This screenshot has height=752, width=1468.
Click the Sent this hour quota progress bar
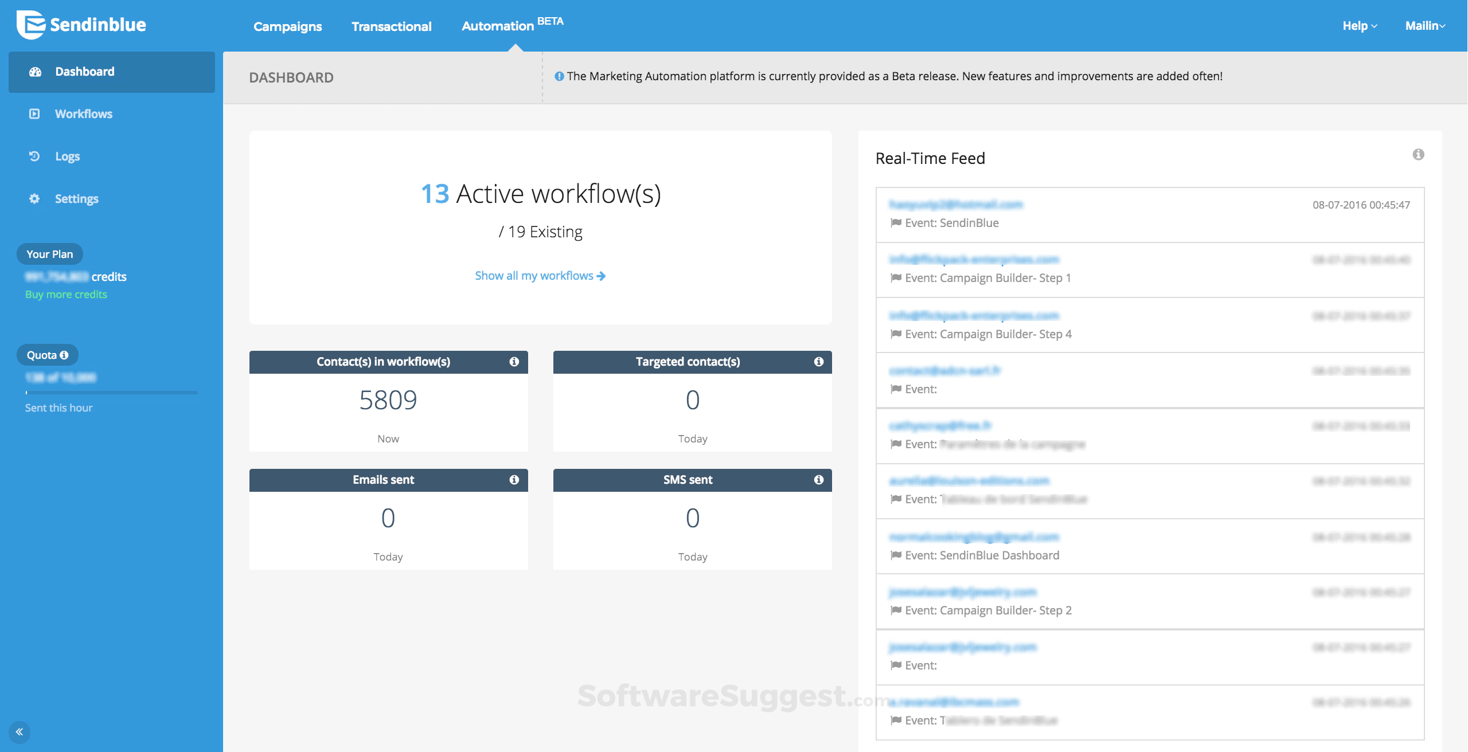112,392
